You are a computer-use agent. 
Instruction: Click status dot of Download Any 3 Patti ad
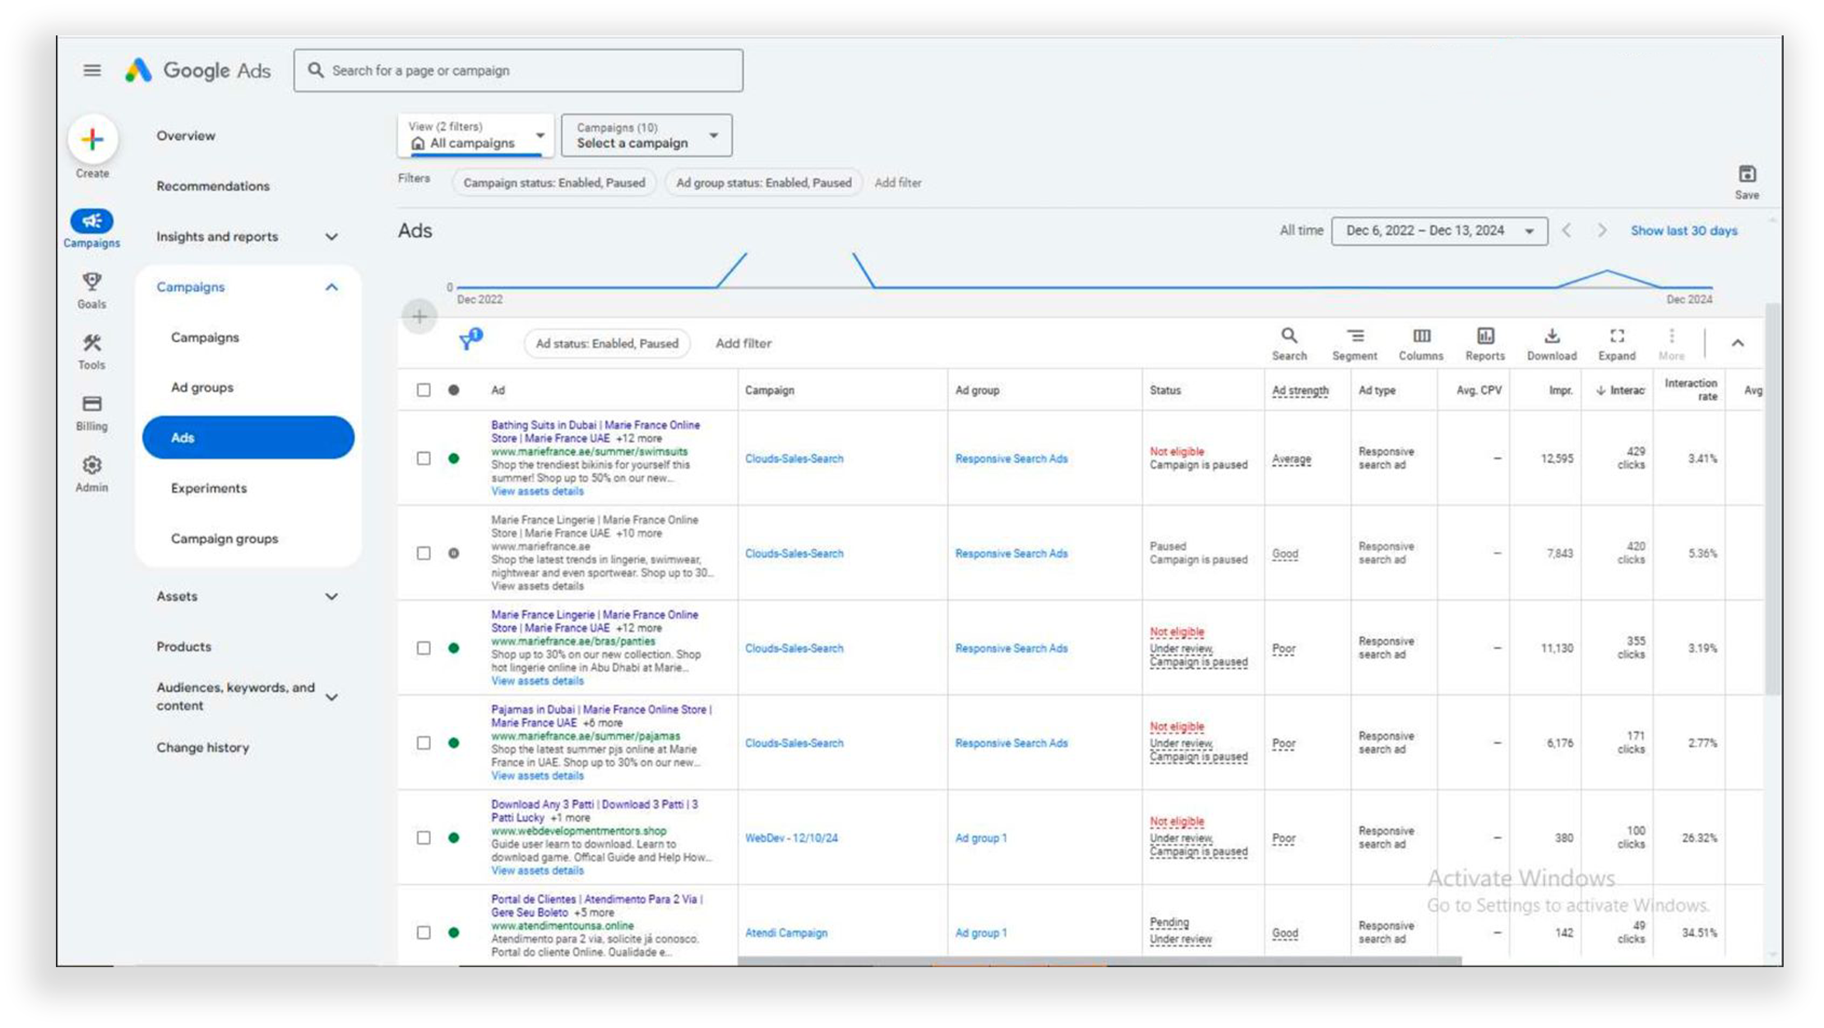point(454,837)
